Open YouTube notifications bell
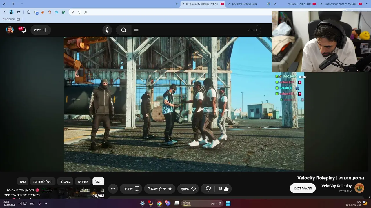 point(23,30)
